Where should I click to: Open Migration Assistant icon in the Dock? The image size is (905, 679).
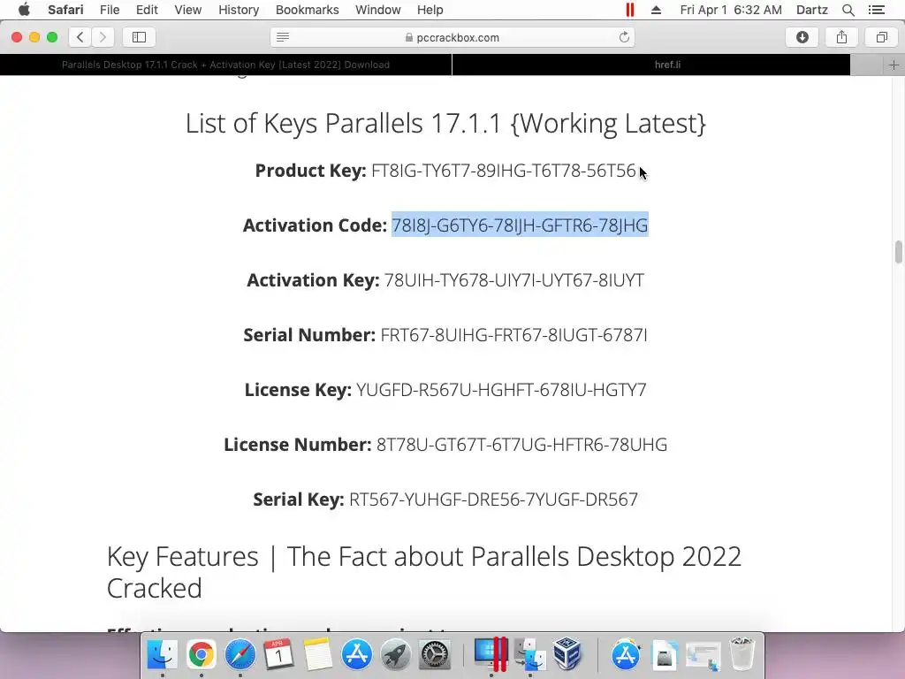coord(530,654)
